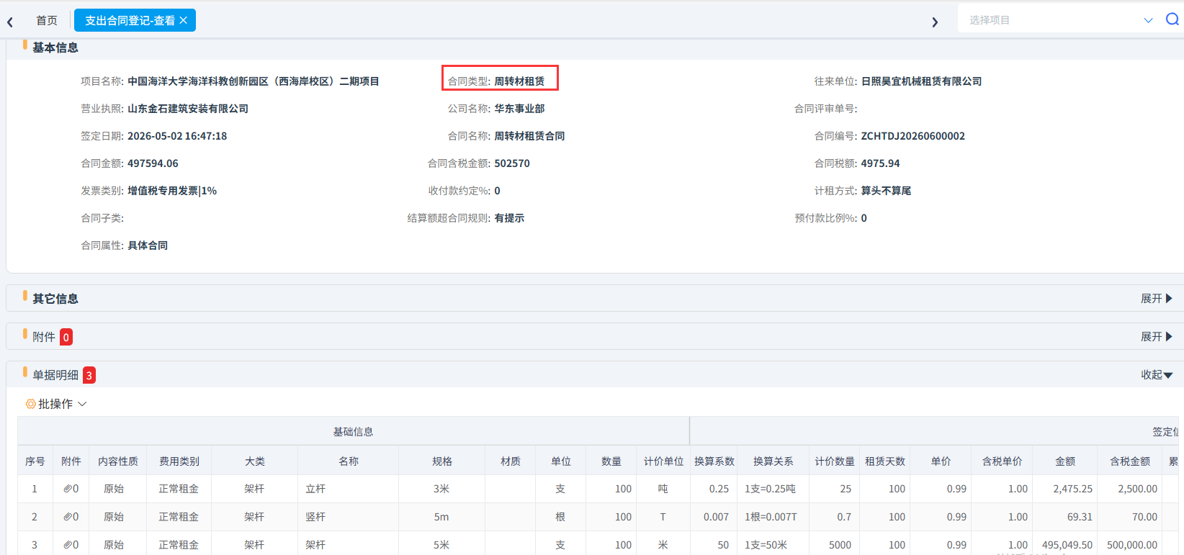Click the 费用类别 column header
The image size is (1184, 555).
(x=179, y=461)
